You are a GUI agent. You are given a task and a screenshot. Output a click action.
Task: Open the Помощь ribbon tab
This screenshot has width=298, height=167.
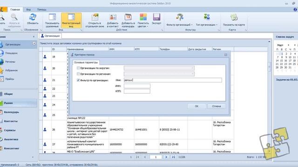[41, 9]
